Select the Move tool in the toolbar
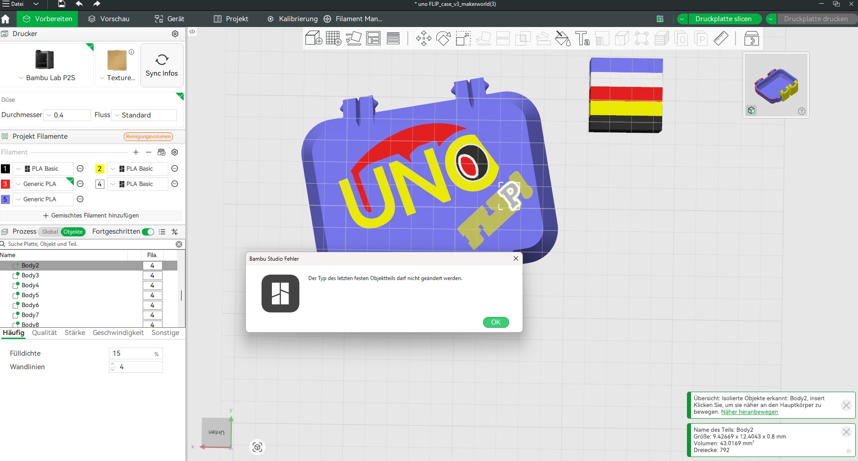Viewport: 858px width, 461px height. click(x=424, y=38)
